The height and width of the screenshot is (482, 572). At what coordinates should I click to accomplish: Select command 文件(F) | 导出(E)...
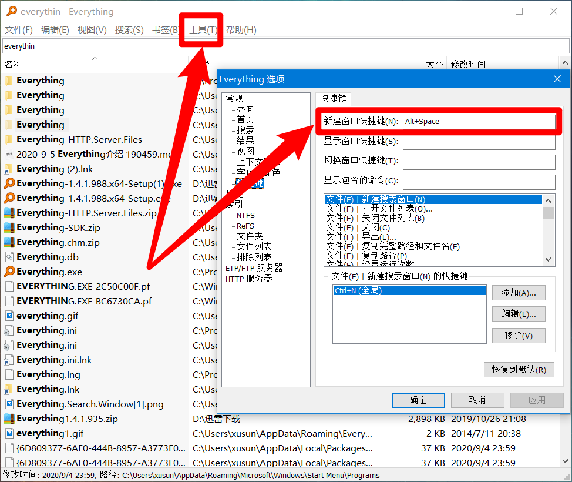pyautogui.click(x=433, y=237)
